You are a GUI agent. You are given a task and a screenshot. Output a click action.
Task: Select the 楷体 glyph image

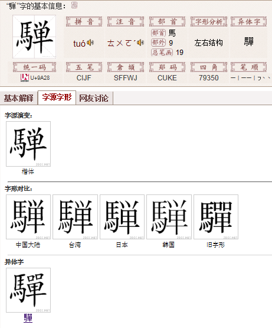(28, 144)
